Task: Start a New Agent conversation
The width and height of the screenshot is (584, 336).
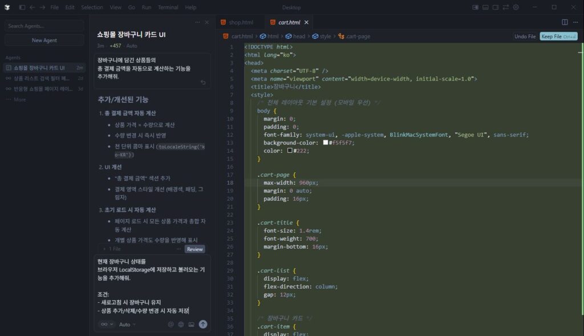Action: tap(43, 40)
